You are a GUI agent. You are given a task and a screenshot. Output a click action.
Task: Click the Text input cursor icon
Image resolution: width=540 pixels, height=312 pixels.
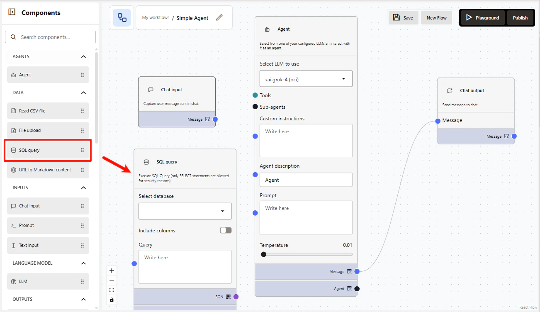point(14,245)
